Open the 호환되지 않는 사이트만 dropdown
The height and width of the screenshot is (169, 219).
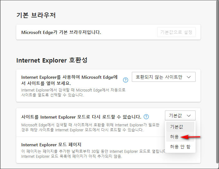click(164, 77)
